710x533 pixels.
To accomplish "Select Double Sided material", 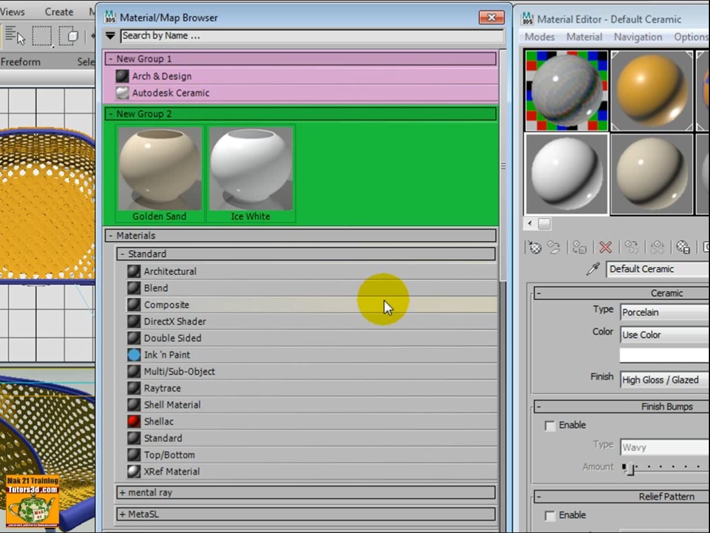I will [x=312, y=338].
